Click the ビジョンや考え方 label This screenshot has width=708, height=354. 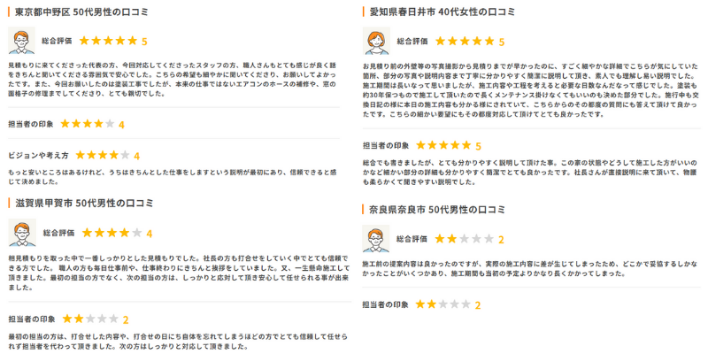[38, 156]
